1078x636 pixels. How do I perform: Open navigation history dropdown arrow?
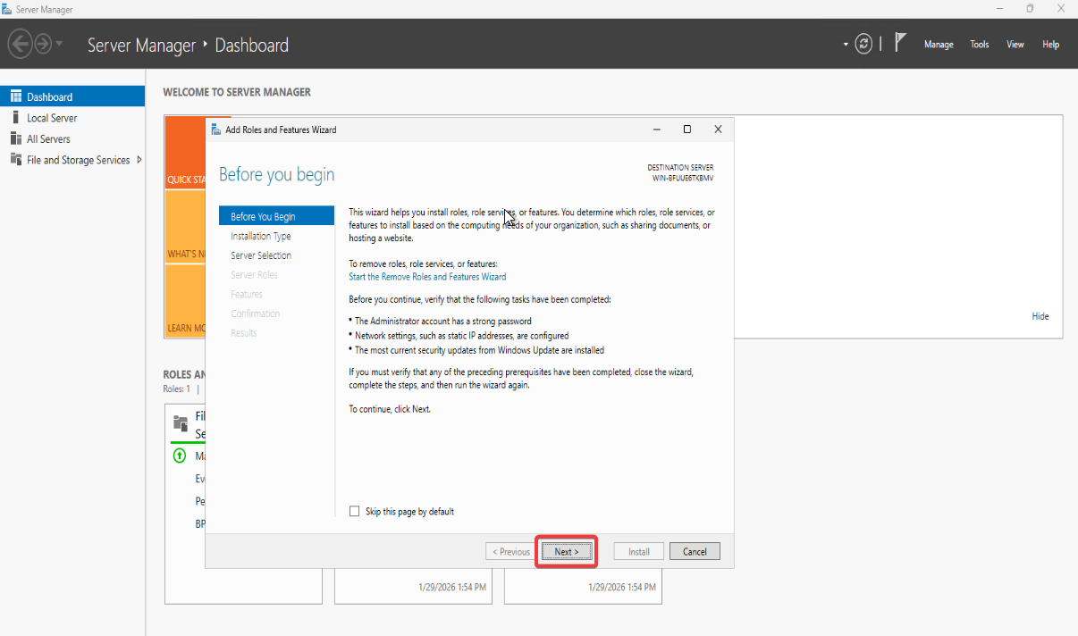click(60, 44)
